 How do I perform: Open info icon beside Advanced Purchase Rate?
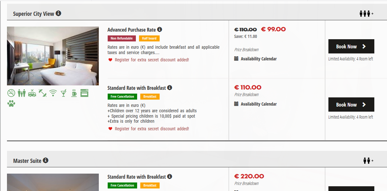click(x=160, y=29)
